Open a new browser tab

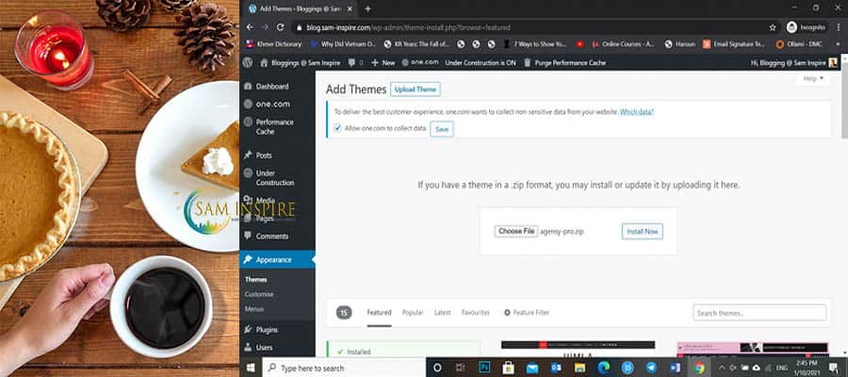[x=367, y=8]
